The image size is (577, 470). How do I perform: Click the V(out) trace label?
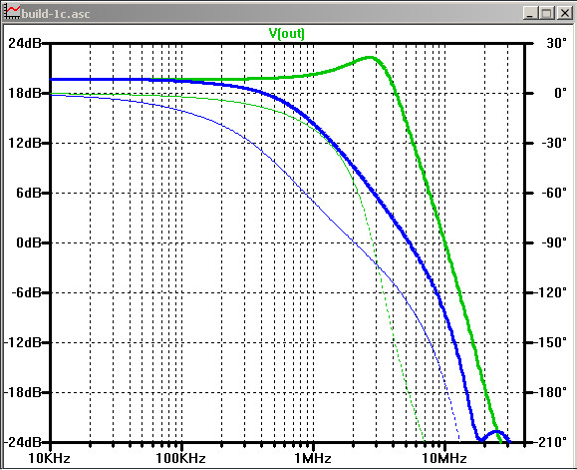287,34
